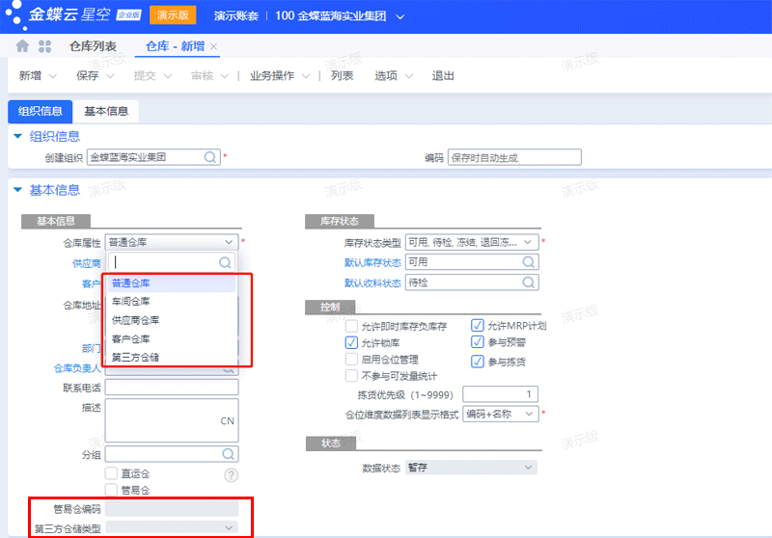The height and width of the screenshot is (538, 772).
Task: Enable 管易仓 checkbox
Action: click(x=111, y=490)
